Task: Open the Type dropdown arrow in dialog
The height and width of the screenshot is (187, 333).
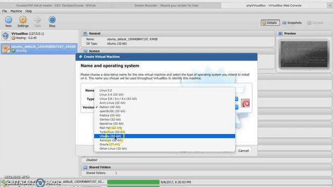Action: coord(236,99)
